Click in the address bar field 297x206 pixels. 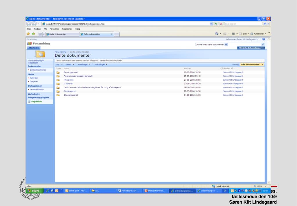(x=126, y=24)
